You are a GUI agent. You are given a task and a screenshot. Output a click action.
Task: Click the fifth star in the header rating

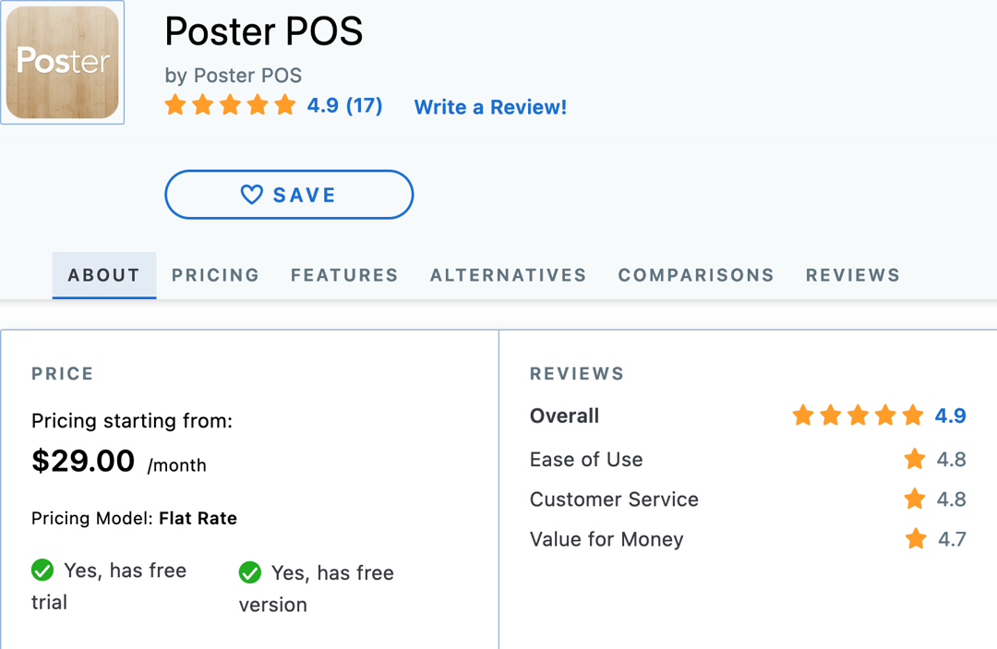(285, 104)
